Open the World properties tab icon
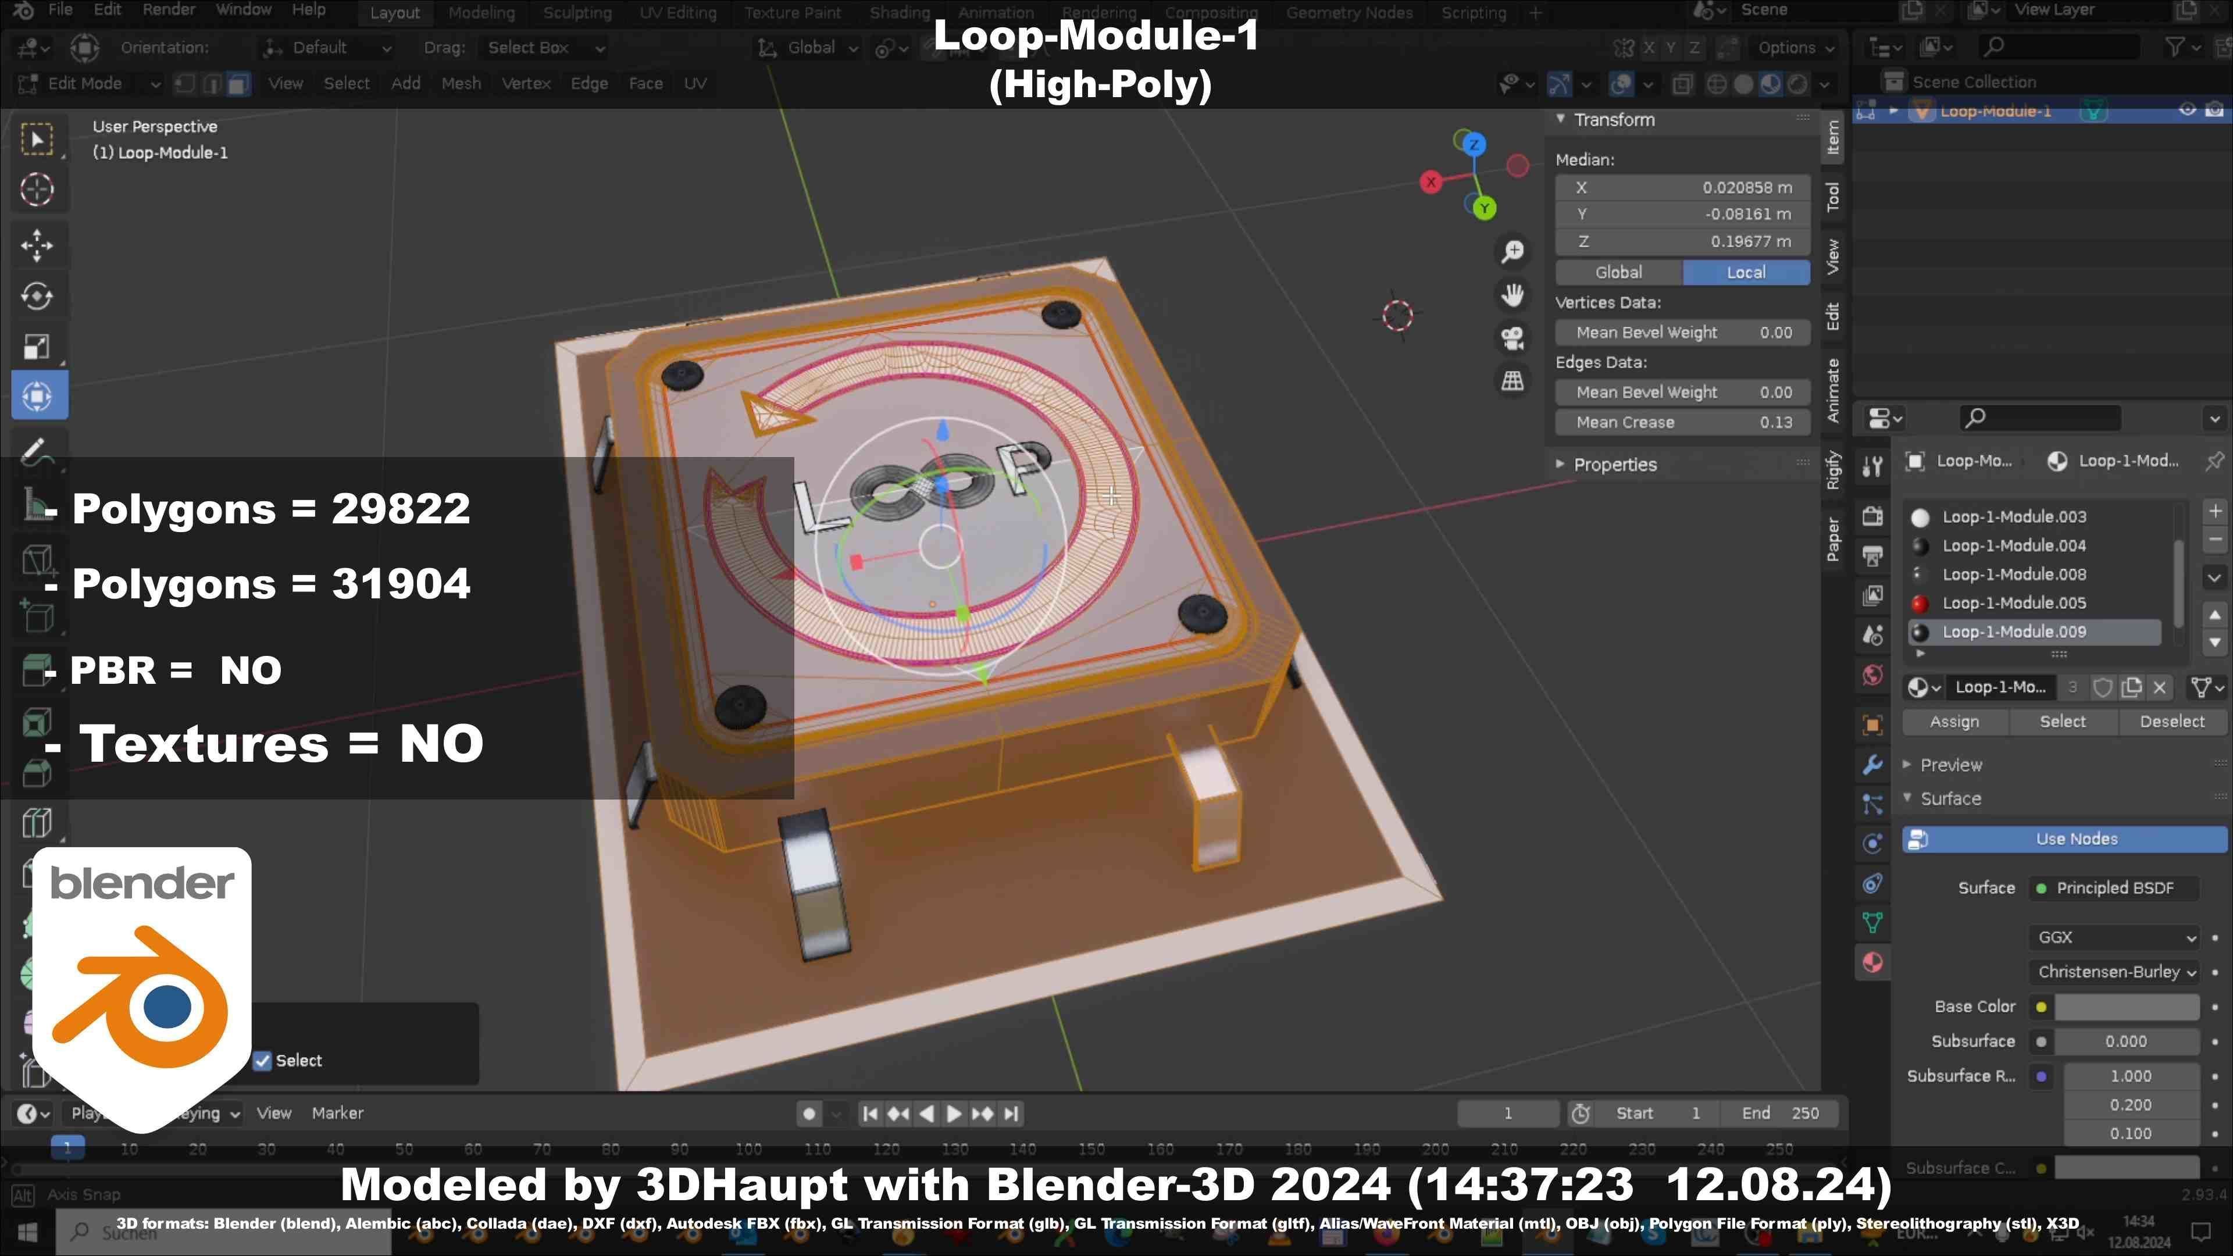 1872,675
